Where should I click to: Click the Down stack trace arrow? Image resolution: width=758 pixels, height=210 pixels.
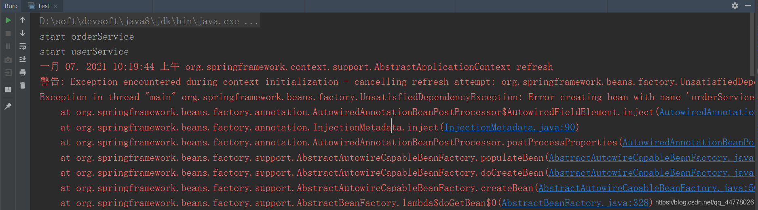pyautogui.click(x=23, y=33)
